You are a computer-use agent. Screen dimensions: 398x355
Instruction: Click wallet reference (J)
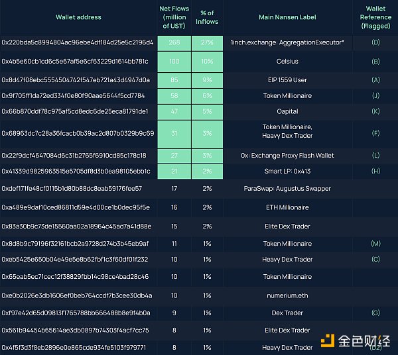[x=375, y=96]
